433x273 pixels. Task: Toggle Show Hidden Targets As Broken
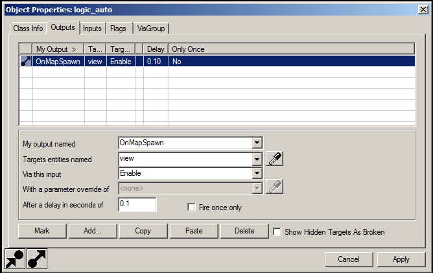[277, 231]
